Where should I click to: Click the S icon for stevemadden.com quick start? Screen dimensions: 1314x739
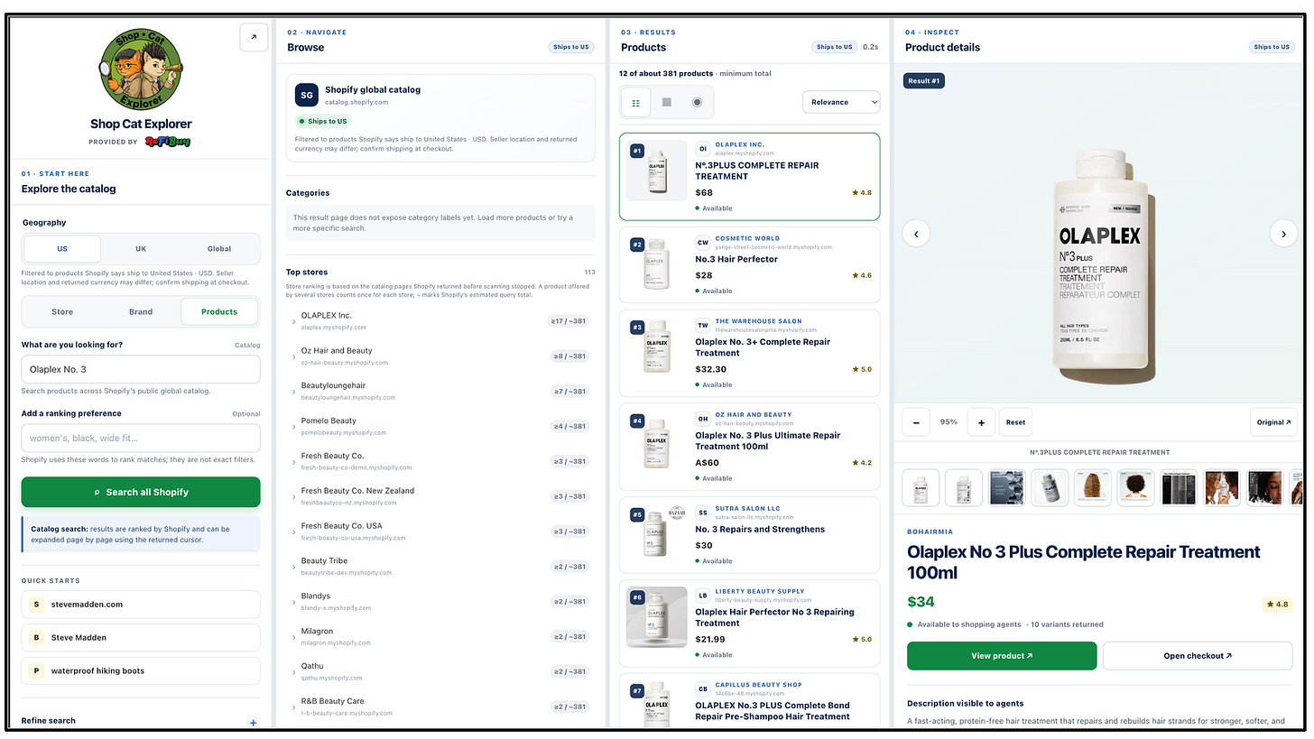tap(37, 605)
